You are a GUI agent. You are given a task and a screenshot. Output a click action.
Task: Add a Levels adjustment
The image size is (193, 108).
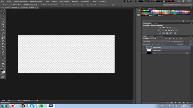tap(163, 28)
